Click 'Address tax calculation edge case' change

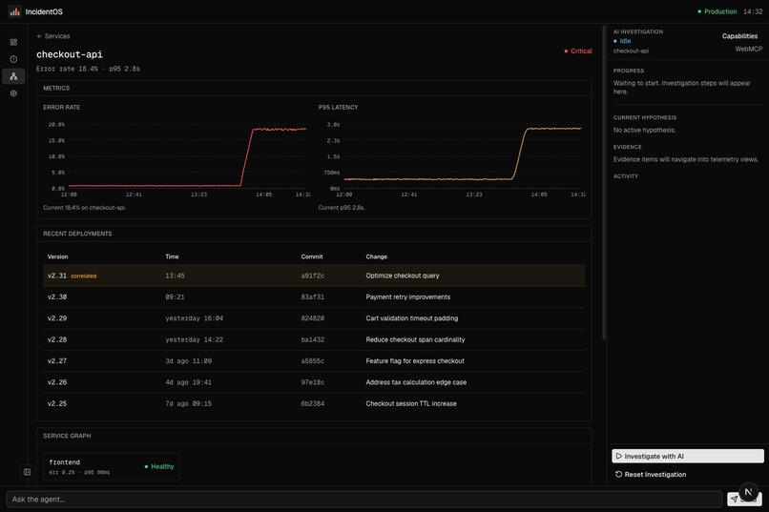(x=416, y=382)
